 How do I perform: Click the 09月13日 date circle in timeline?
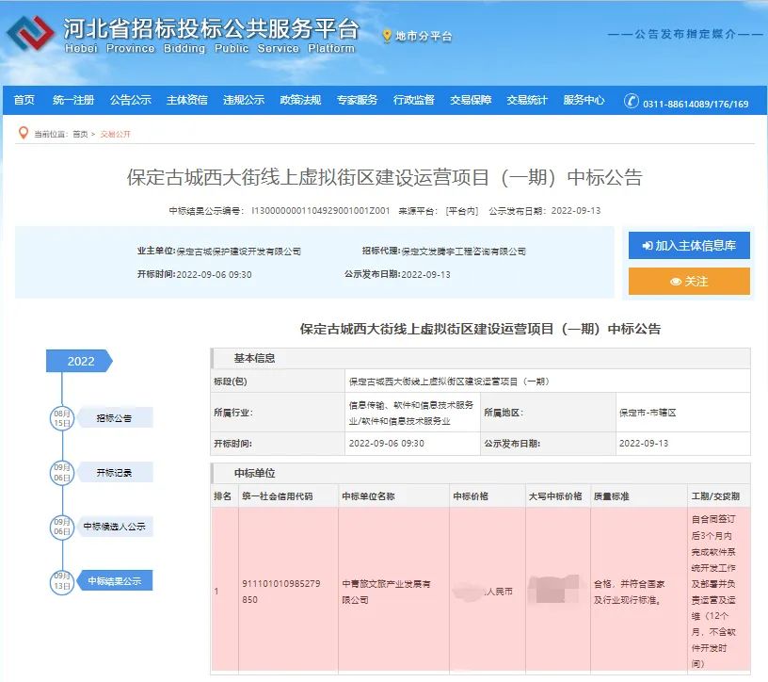click(x=62, y=581)
